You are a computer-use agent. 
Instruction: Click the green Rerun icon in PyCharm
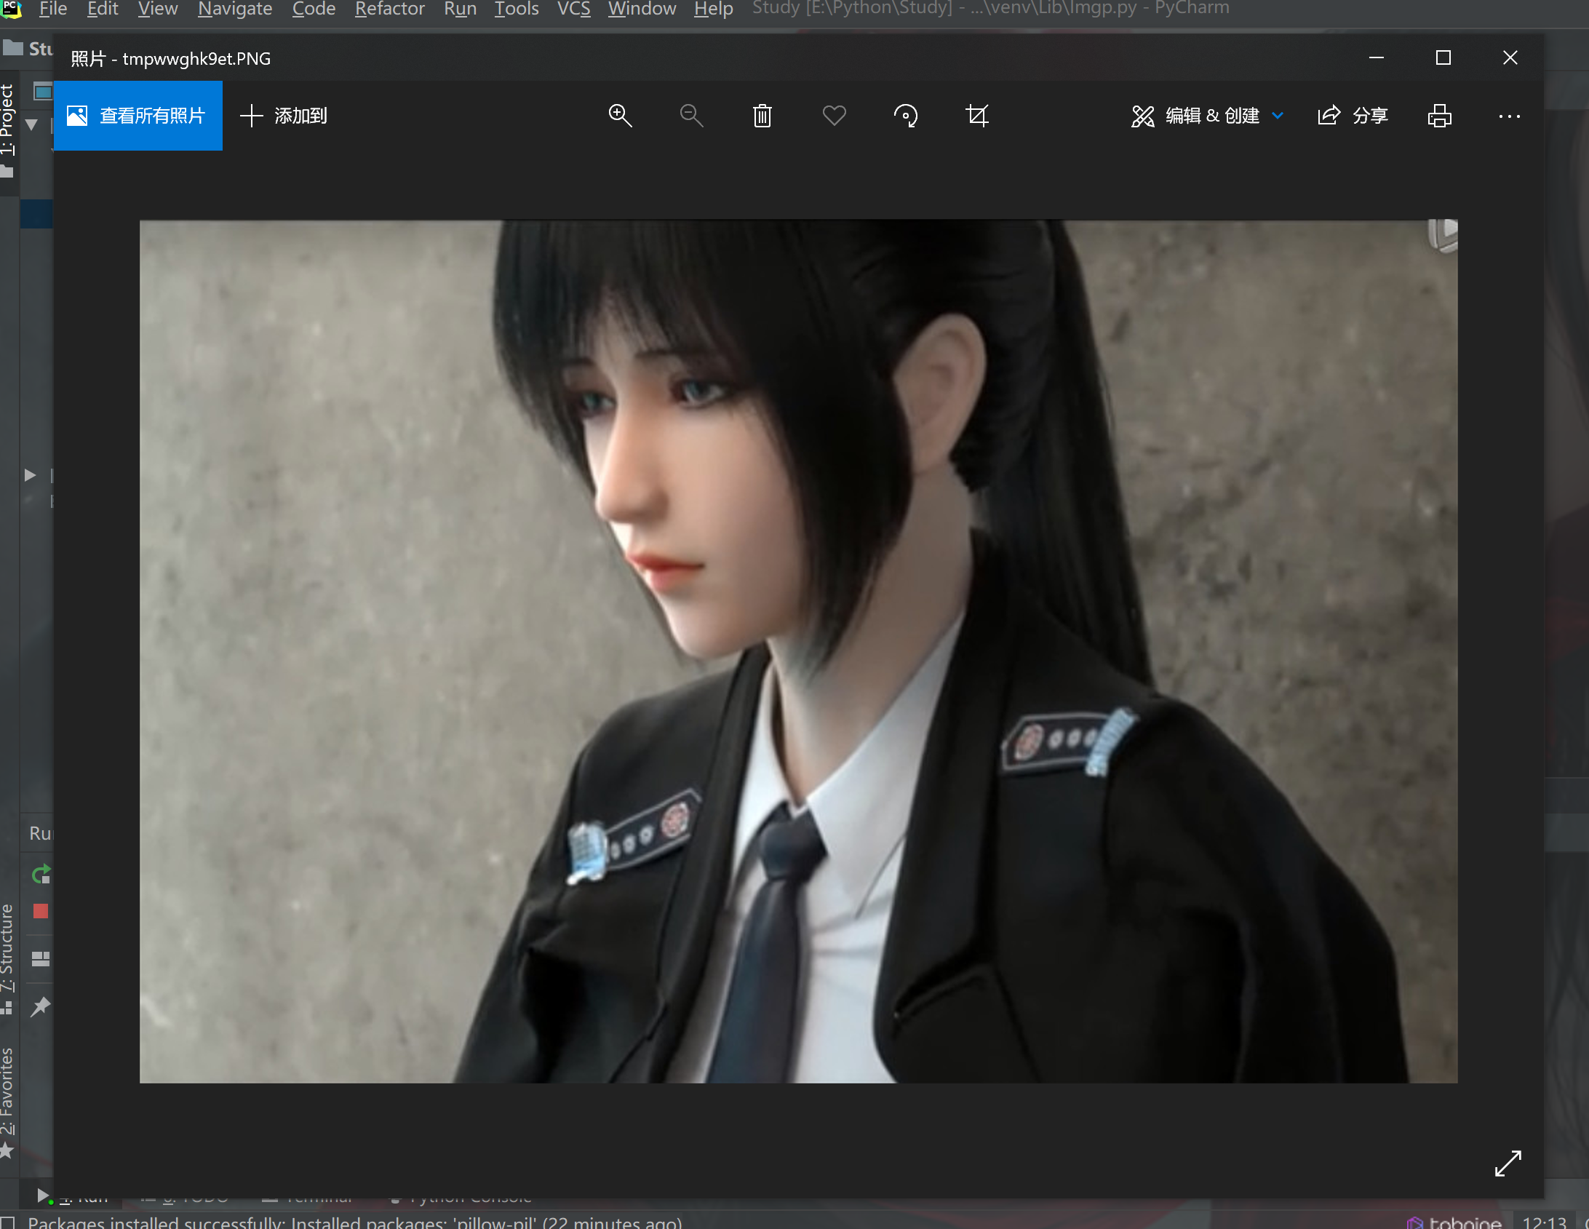point(41,874)
